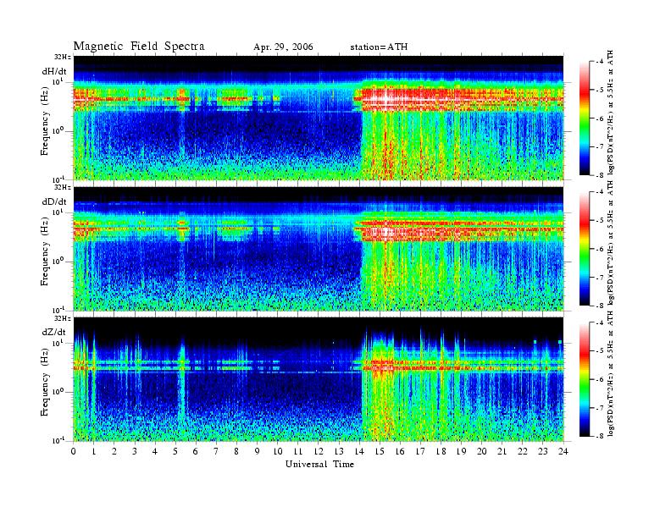Click hour tick "11" on time axis

[298, 451]
